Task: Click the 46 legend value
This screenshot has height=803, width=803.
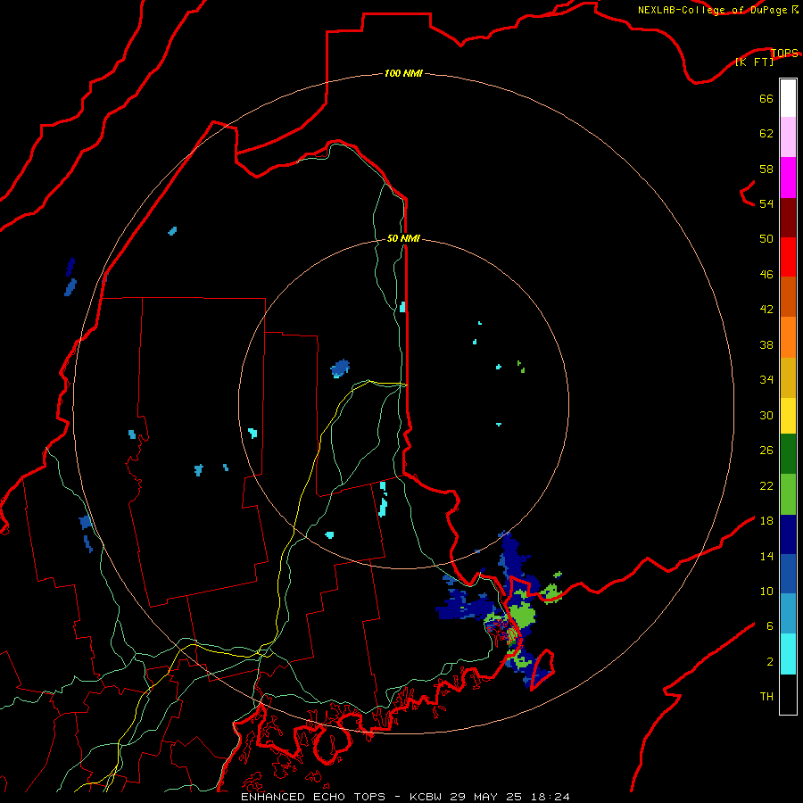Action: pos(766,275)
